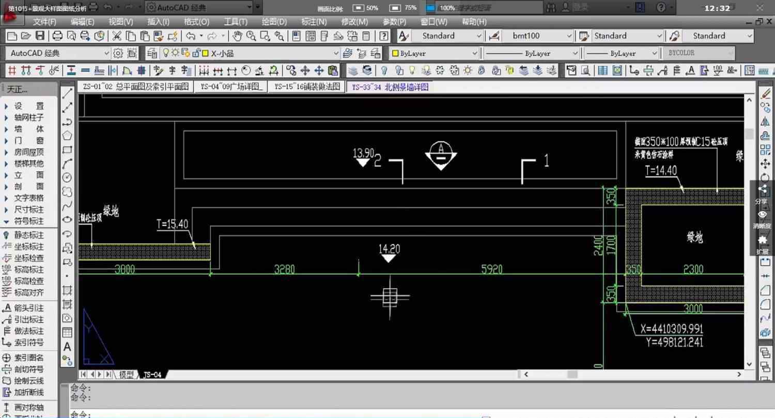
Task: Click the 清晰度 clarity button
Action: click(x=762, y=220)
